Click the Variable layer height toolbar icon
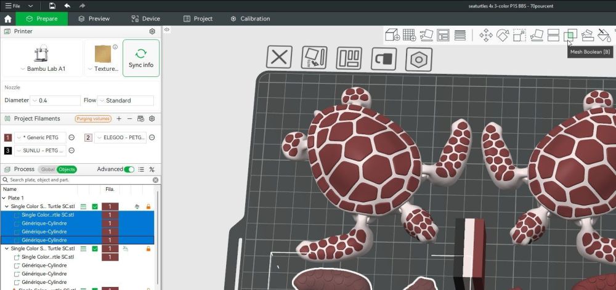Image resolution: width=616 pixels, height=290 pixels. [460, 35]
